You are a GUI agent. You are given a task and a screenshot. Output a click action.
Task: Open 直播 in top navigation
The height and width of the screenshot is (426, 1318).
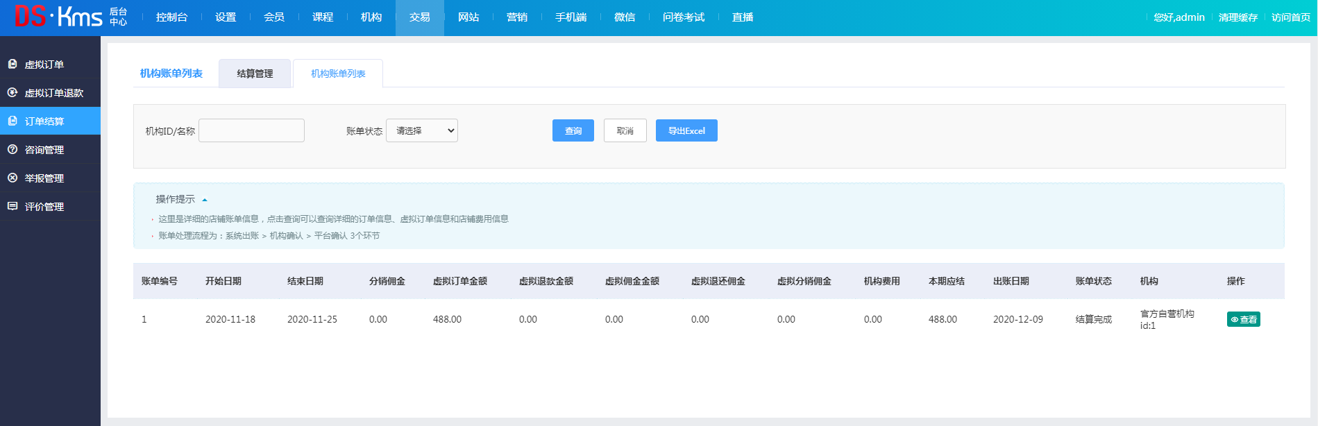(x=743, y=17)
